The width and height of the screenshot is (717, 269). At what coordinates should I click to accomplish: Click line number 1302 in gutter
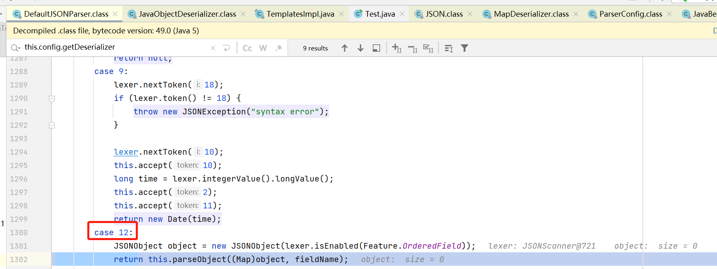[x=19, y=259]
